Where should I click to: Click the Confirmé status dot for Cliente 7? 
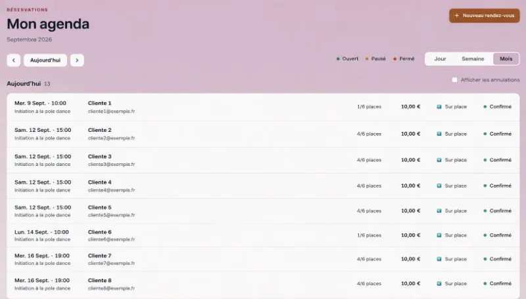[x=485, y=259]
